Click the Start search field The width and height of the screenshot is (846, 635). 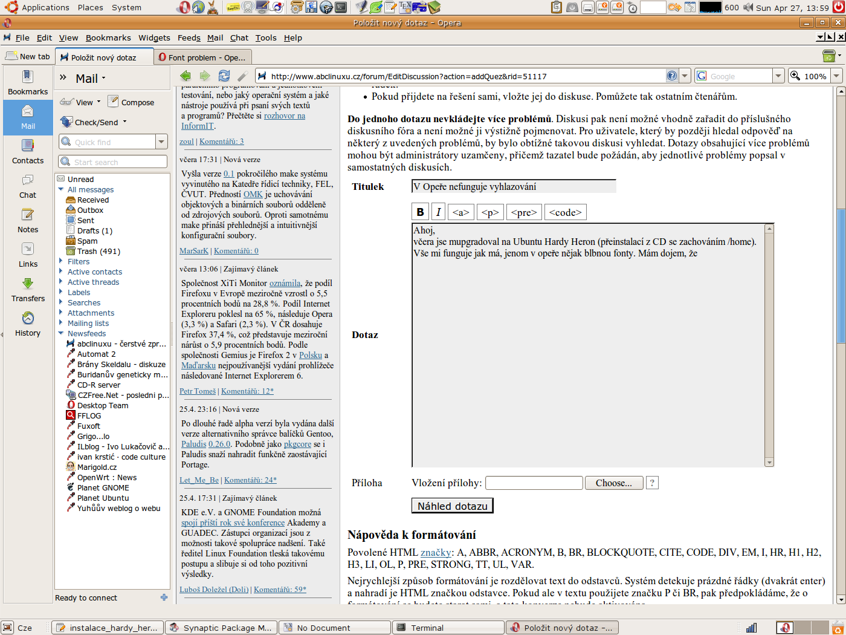(x=113, y=162)
